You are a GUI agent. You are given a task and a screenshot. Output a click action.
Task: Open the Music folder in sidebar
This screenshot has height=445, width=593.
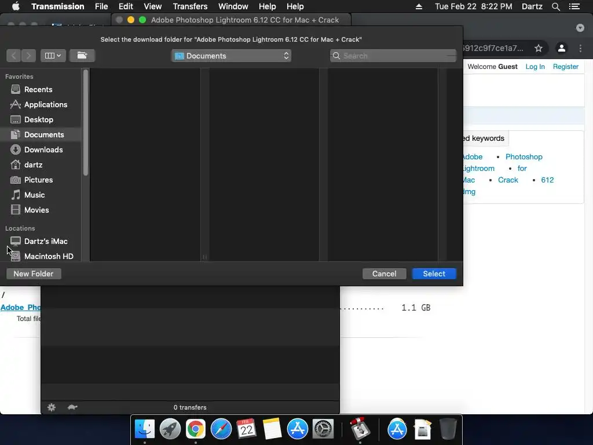pyautogui.click(x=34, y=195)
